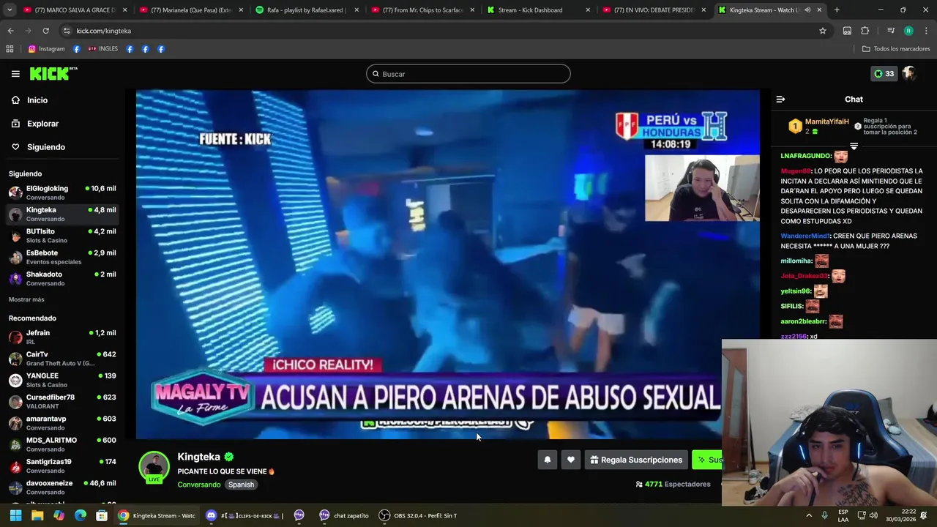
Task: Open Discord clips-de-kick from the taskbar
Action: pos(244,515)
